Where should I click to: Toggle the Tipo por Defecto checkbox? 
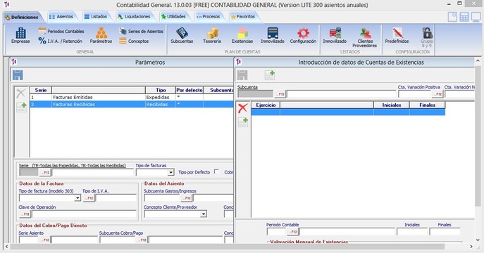[217, 171]
